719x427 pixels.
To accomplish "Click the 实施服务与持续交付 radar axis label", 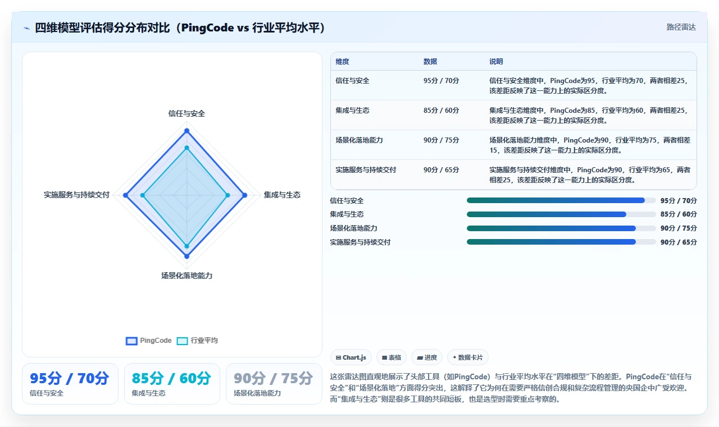I will coord(77,195).
